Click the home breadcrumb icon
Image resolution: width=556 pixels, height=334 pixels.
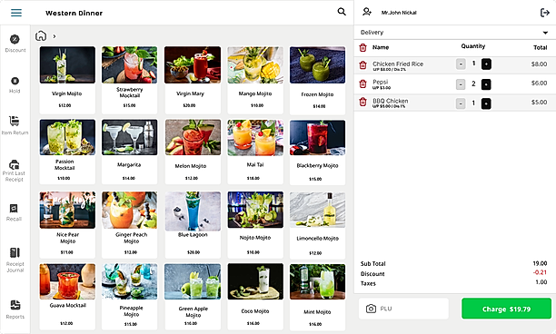coord(41,35)
